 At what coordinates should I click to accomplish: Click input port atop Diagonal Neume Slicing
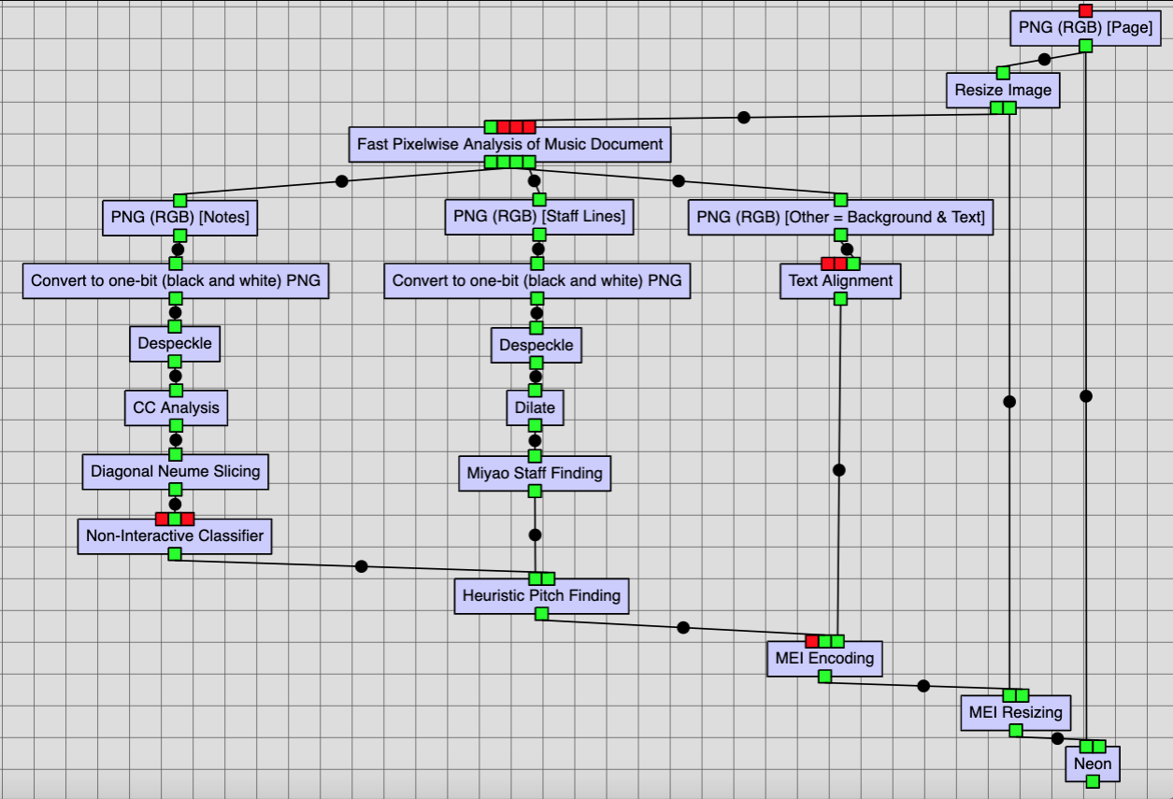175,454
